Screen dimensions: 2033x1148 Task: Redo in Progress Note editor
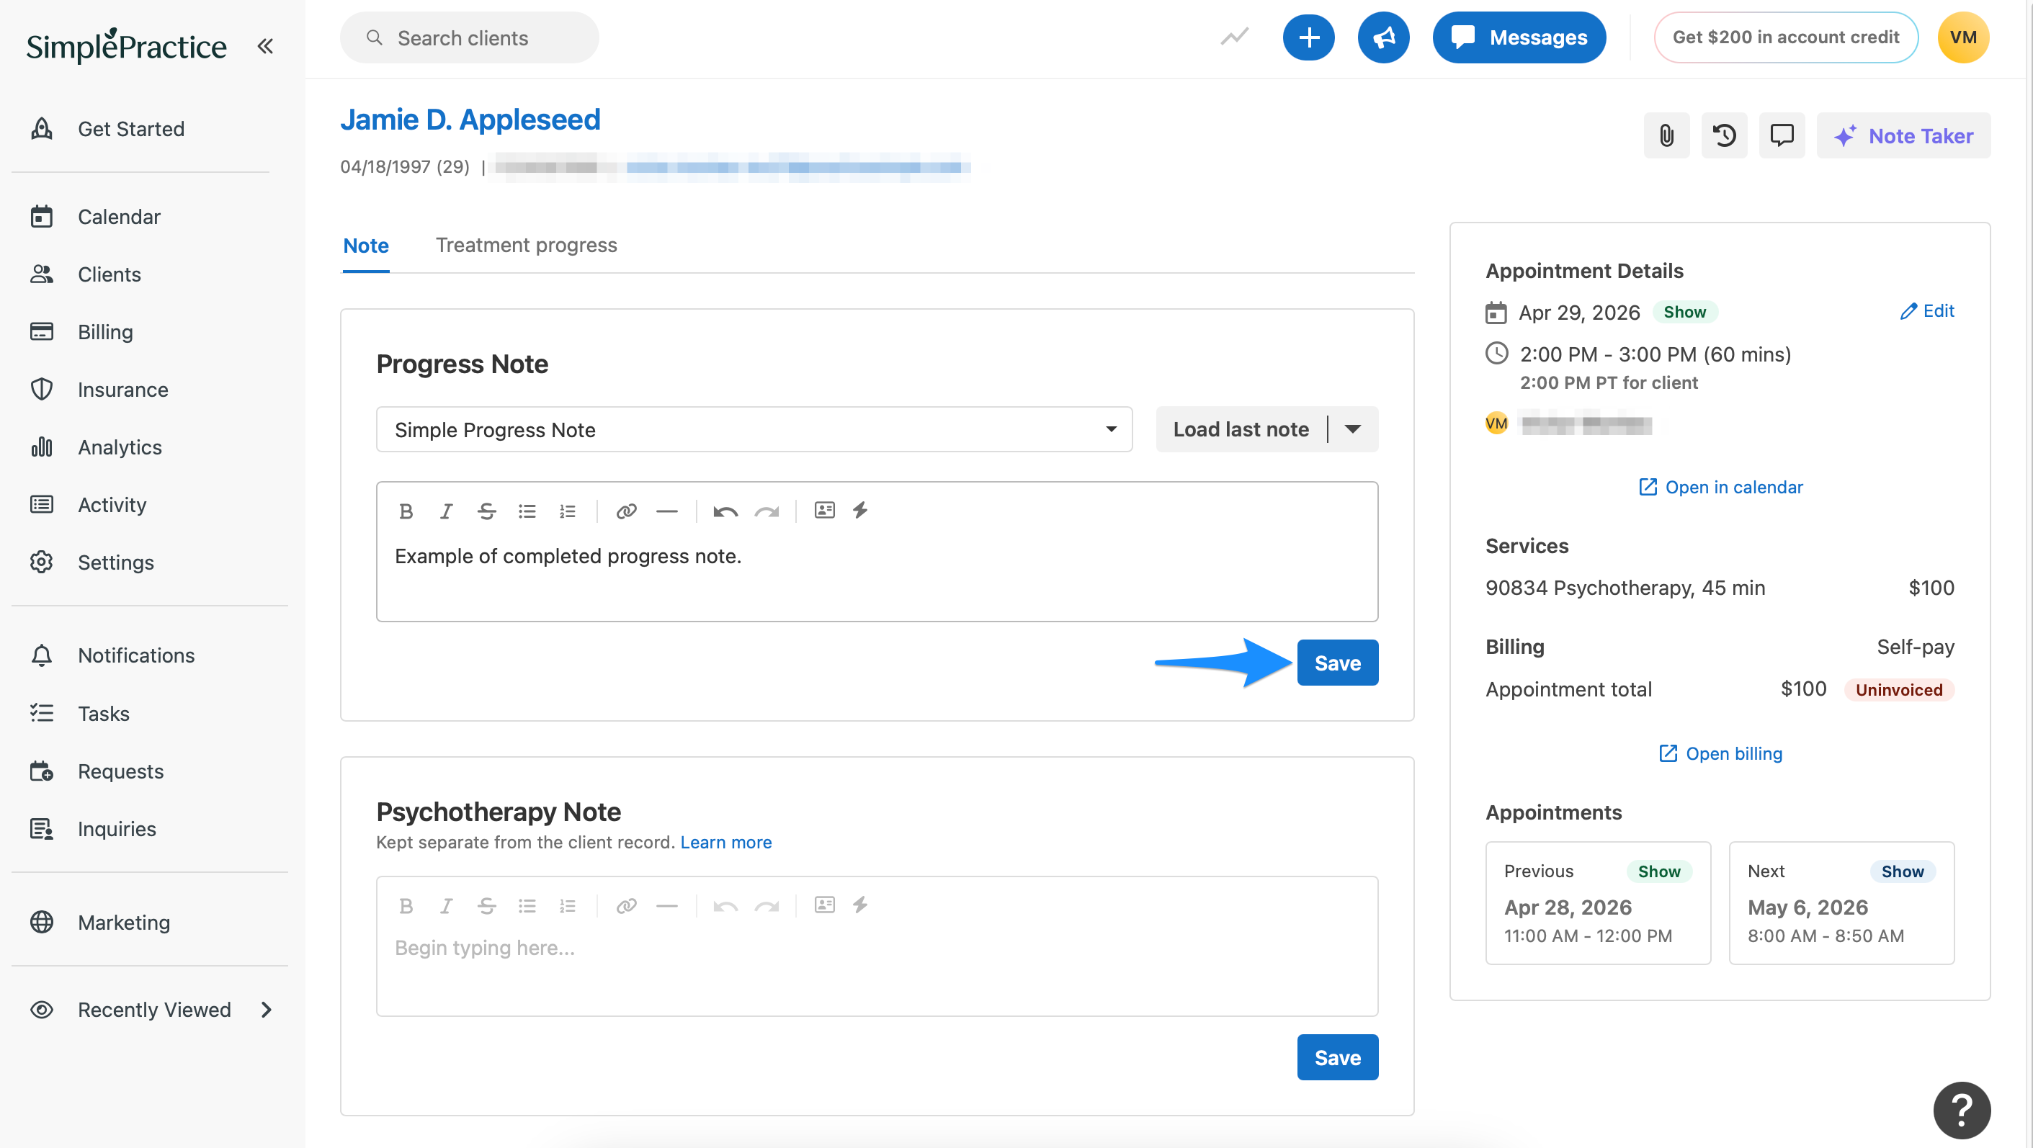767,511
